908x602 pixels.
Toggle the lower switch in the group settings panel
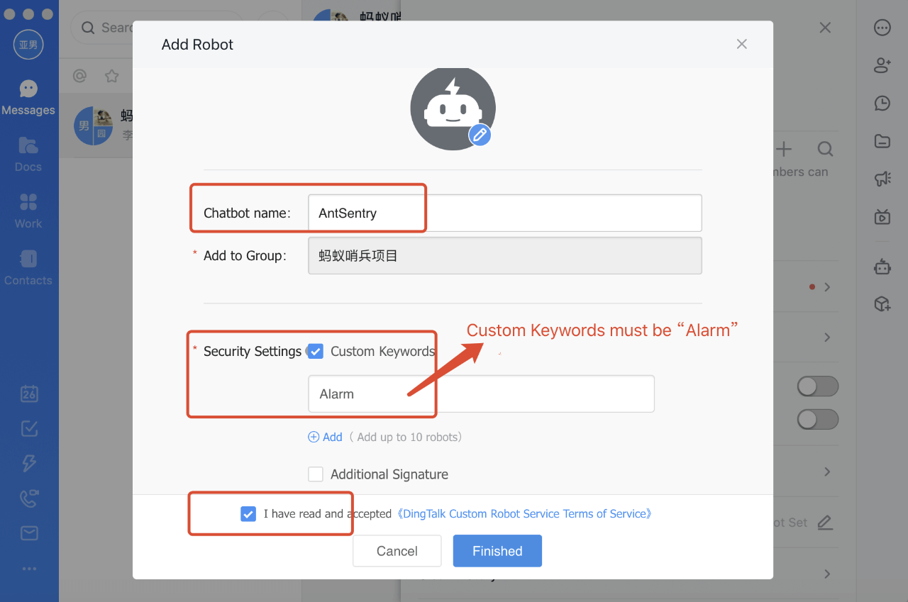(x=818, y=420)
